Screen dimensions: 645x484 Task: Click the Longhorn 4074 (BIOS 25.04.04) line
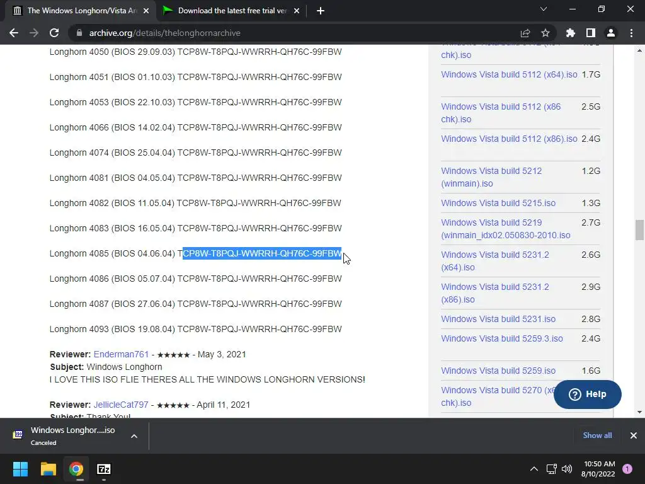click(x=196, y=153)
